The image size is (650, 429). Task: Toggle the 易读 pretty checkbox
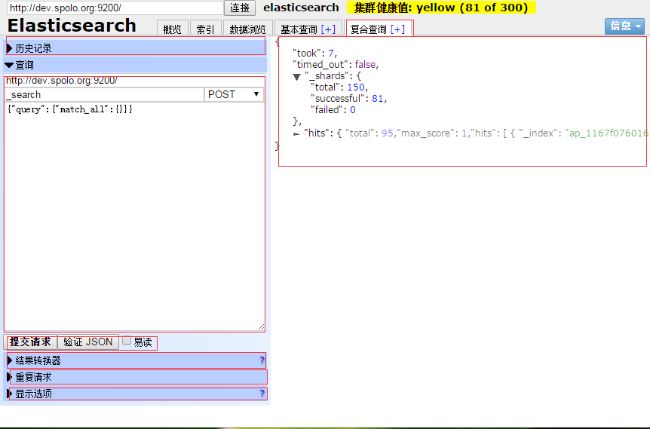pos(127,341)
